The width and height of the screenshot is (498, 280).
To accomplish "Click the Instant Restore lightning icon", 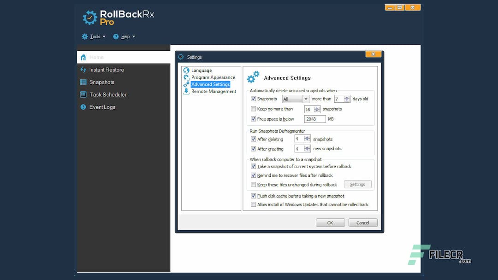I will (83, 70).
